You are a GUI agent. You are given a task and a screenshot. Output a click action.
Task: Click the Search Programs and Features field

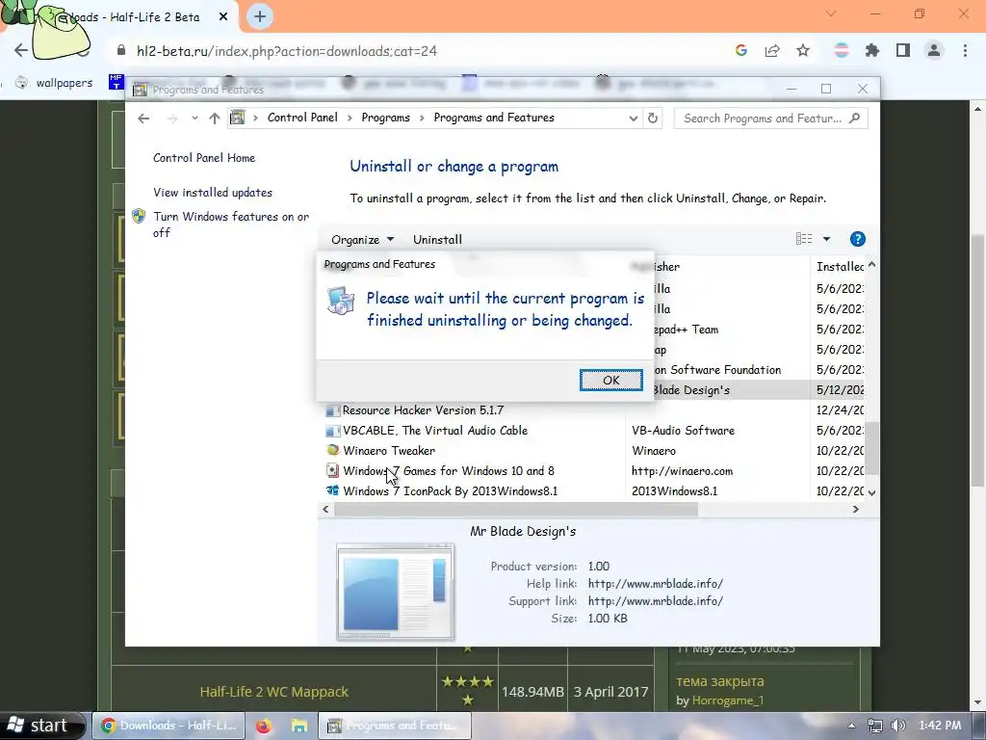tap(770, 119)
